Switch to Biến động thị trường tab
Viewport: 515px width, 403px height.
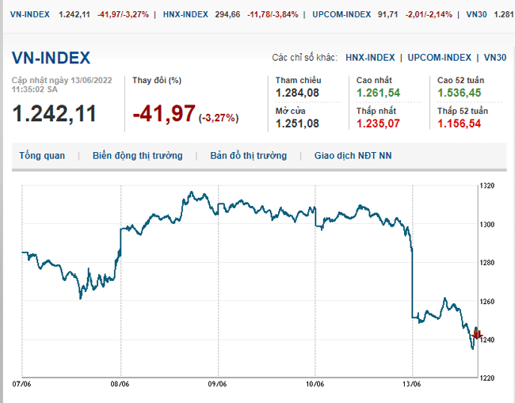click(137, 156)
